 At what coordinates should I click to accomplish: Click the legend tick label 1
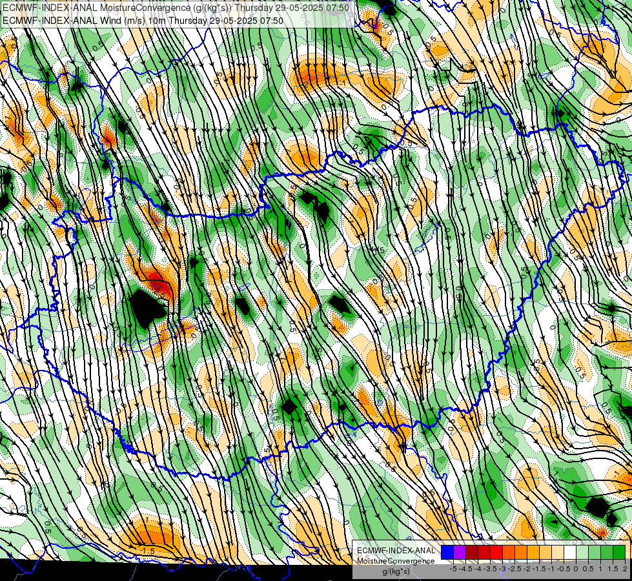600,569
